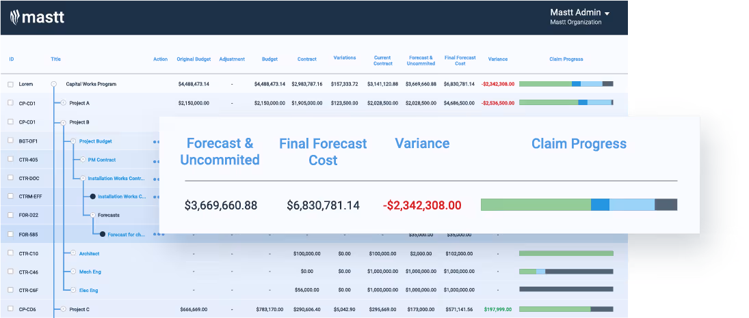The height and width of the screenshot is (318, 749).
Task: Open the Architect link
Action: (x=90, y=254)
